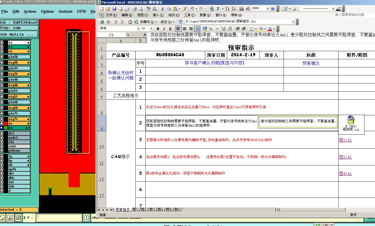Click the exclamation mark button beside XY field
The height and width of the screenshot is (226, 375).
[x=86, y=218]
